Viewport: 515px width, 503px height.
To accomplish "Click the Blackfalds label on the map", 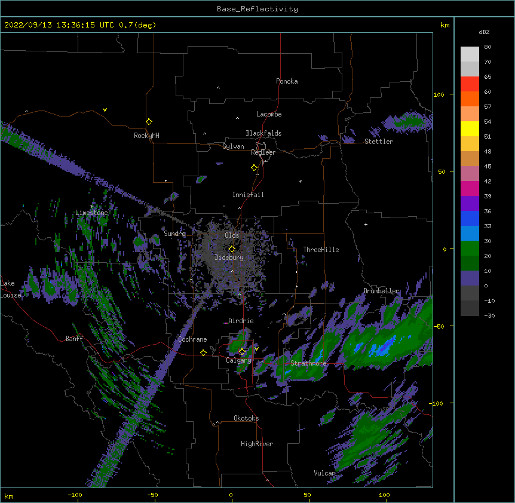I will pyautogui.click(x=263, y=133).
